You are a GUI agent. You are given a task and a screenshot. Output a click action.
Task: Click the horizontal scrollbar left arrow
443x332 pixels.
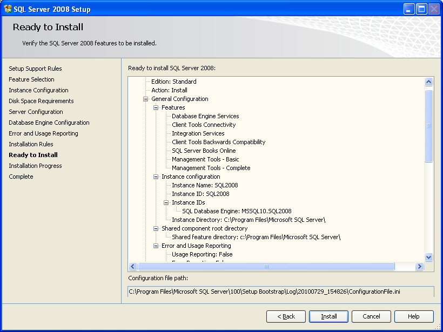(x=133, y=266)
